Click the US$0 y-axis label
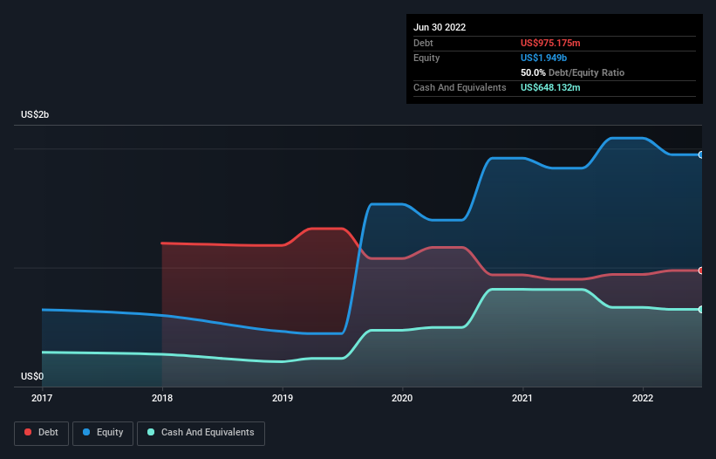This screenshot has height=459, width=716. pyautogui.click(x=32, y=376)
